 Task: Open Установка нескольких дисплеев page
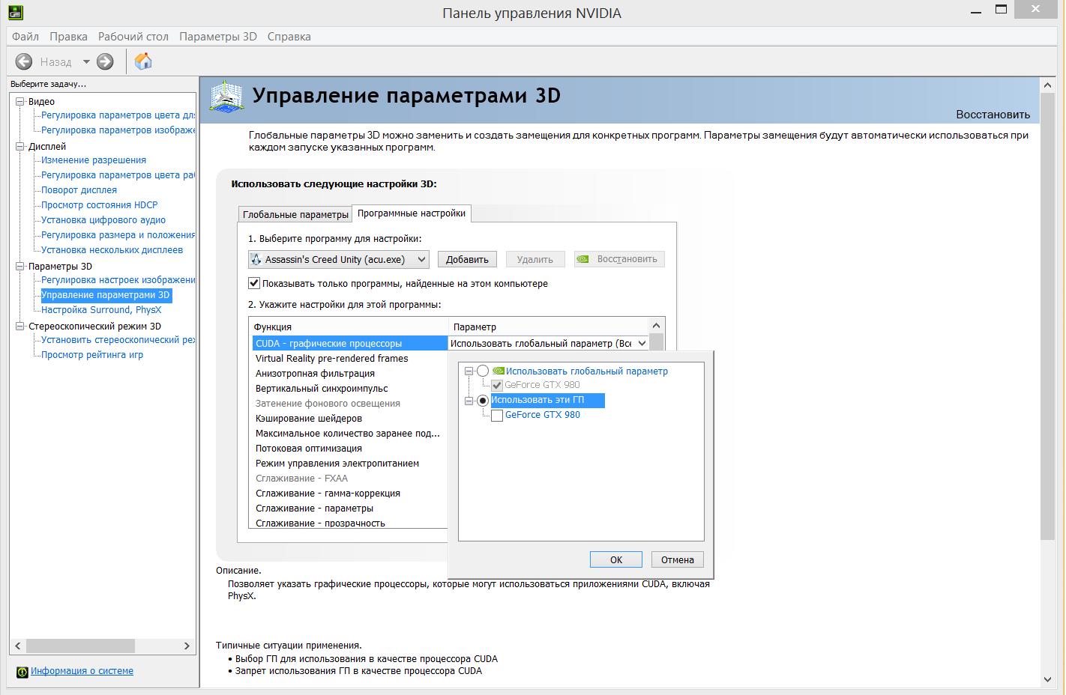pos(112,250)
